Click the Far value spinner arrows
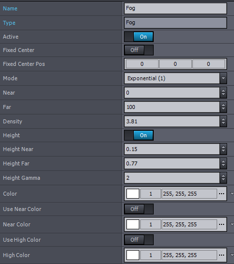 [223, 107]
